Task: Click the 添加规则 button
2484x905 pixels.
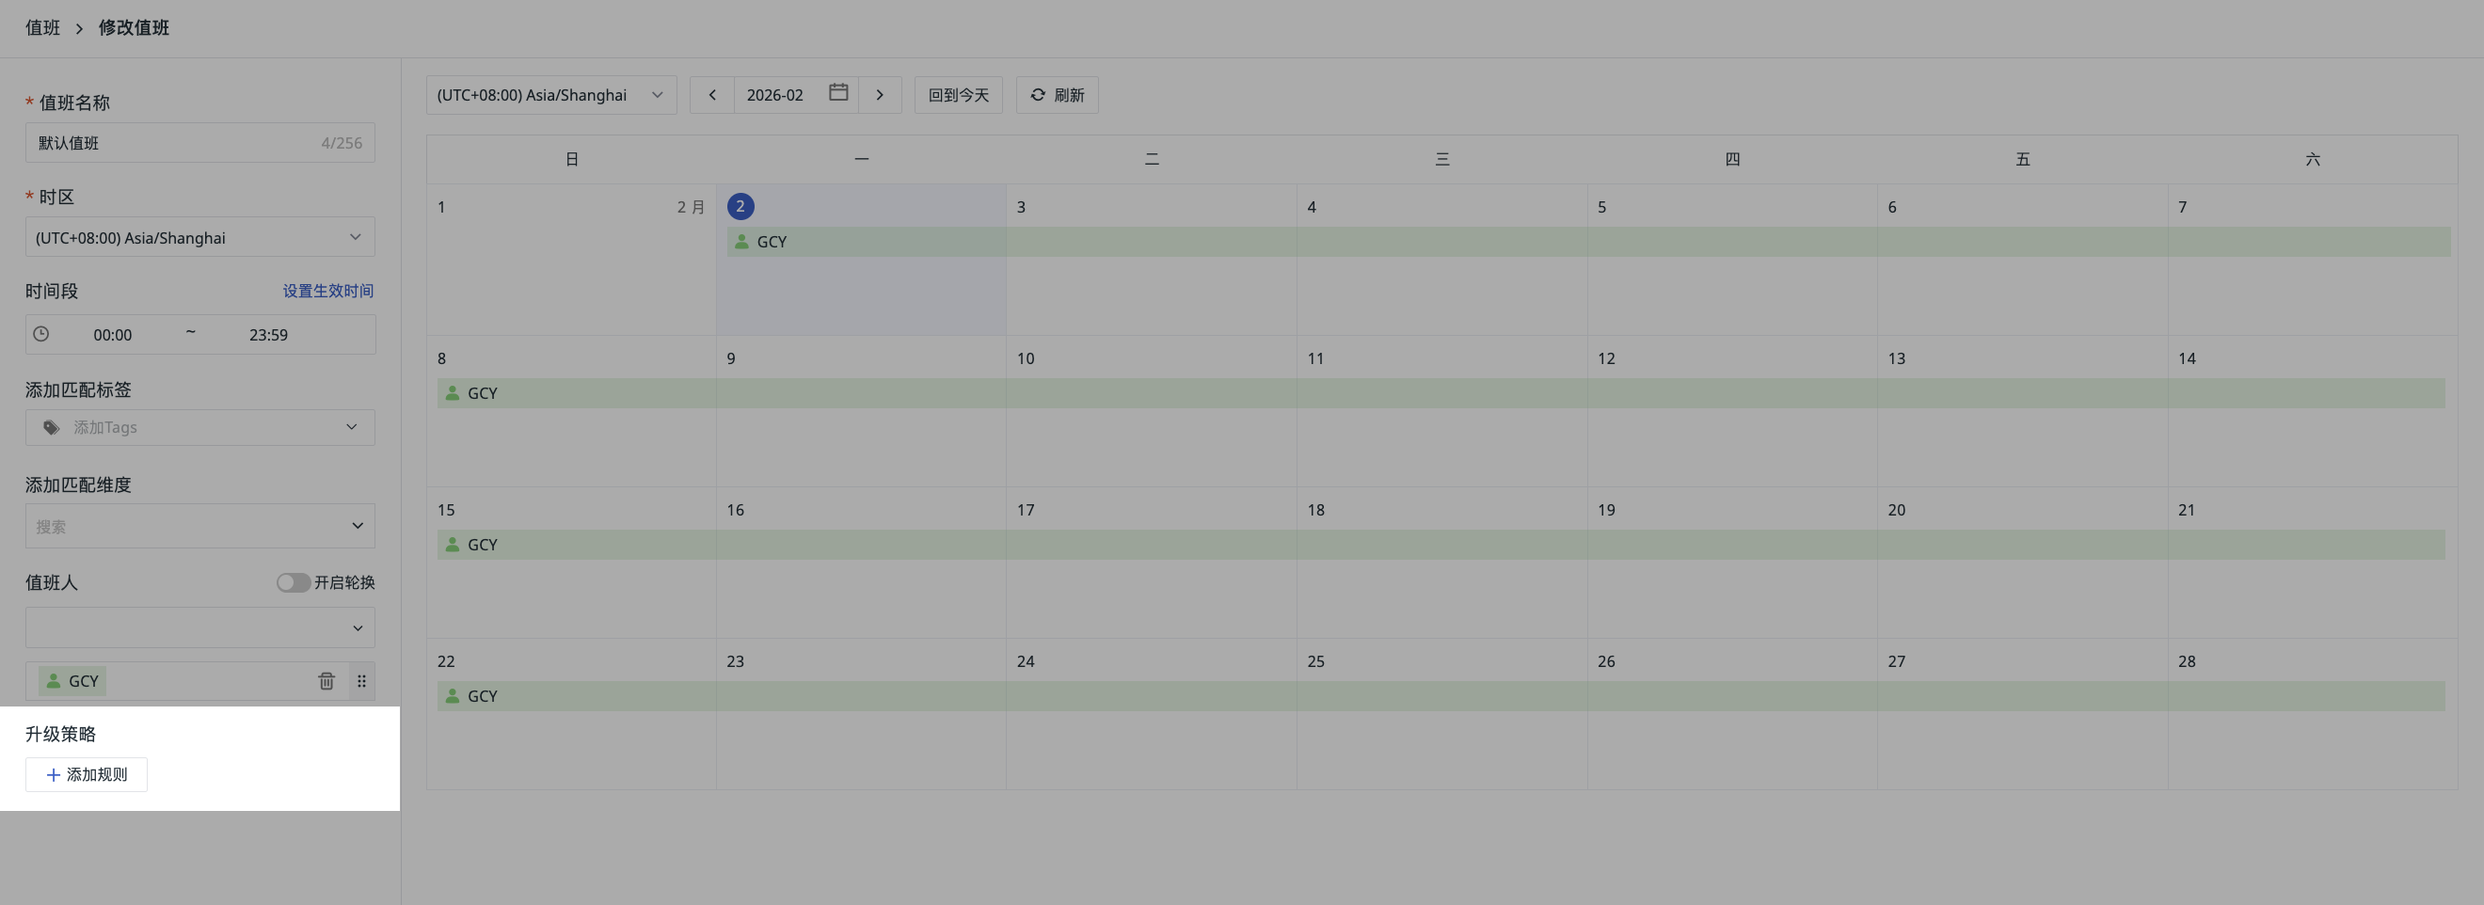Action: coord(86,775)
